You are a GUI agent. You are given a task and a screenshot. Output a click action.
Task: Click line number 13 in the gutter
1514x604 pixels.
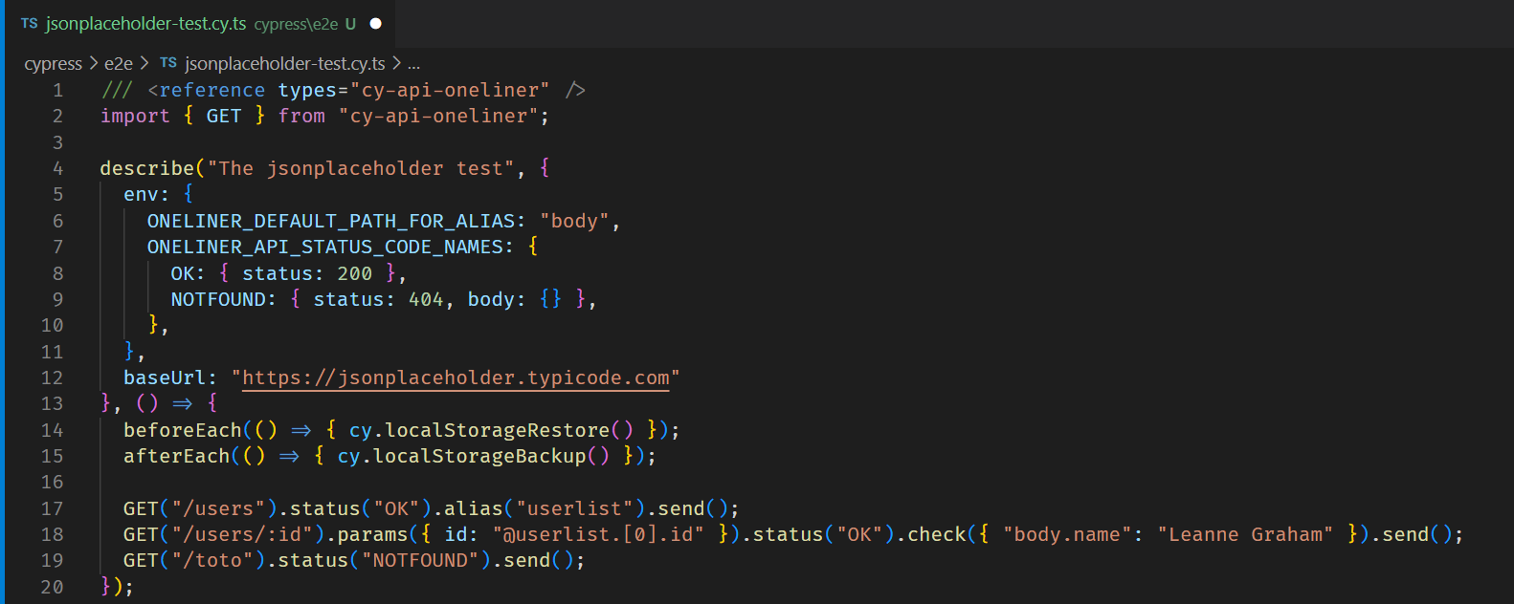point(53,403)
